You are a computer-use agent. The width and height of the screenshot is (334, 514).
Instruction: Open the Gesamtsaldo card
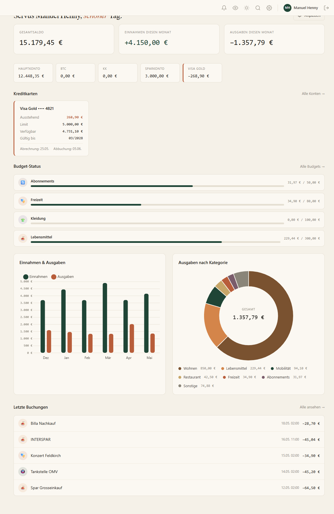click(64, 39)
